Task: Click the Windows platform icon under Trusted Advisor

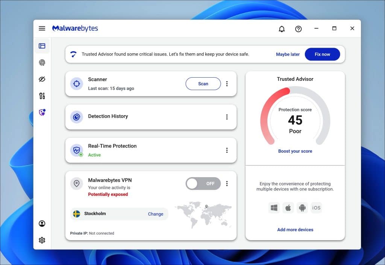Action: coord(274,208)
